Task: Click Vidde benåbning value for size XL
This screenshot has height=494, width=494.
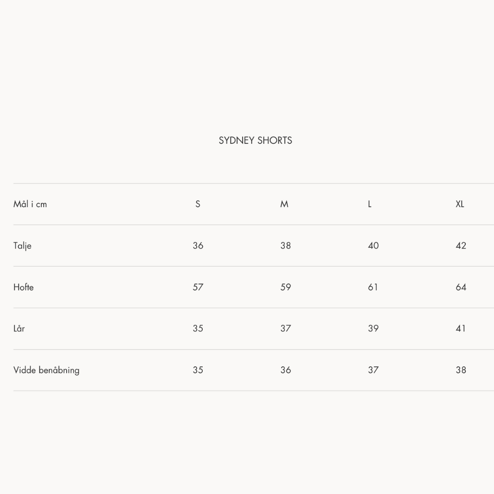Action: coord(461,370)
